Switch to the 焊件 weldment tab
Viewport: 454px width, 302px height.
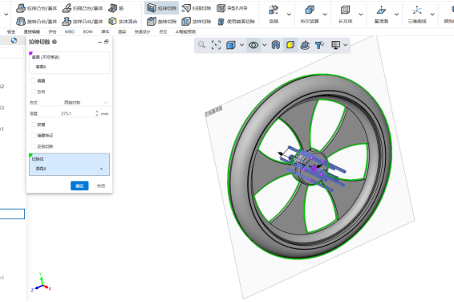105,31
